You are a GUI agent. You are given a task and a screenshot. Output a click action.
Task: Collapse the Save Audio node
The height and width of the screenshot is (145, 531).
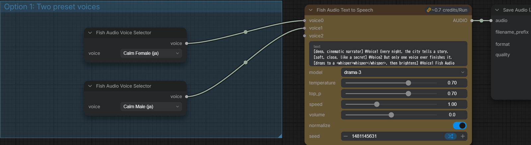pyautogui.click(x=497, y=10)
